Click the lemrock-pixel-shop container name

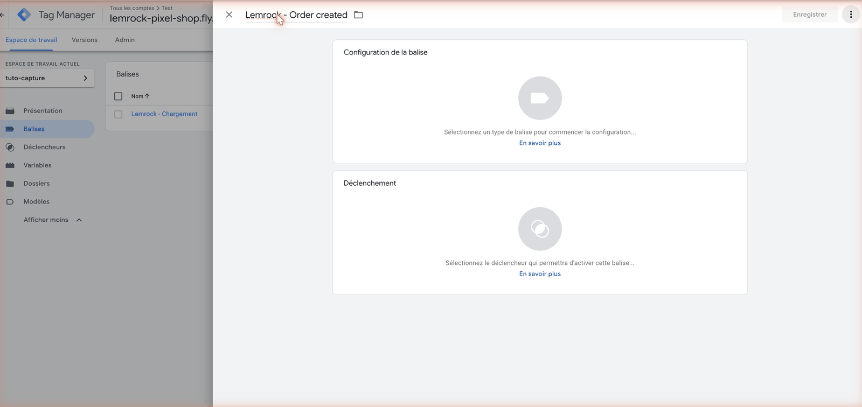[161, 18]
